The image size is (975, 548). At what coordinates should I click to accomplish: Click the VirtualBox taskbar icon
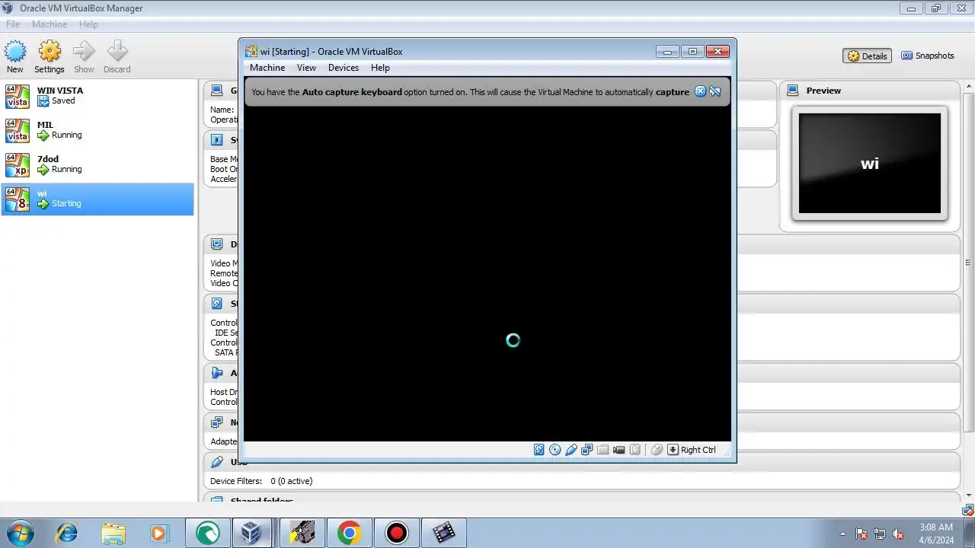[x=251, y=533]
